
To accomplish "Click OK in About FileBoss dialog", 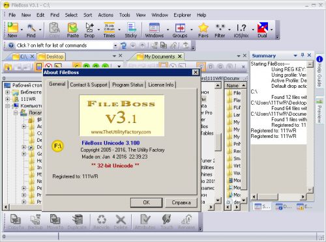I will 146,202.
